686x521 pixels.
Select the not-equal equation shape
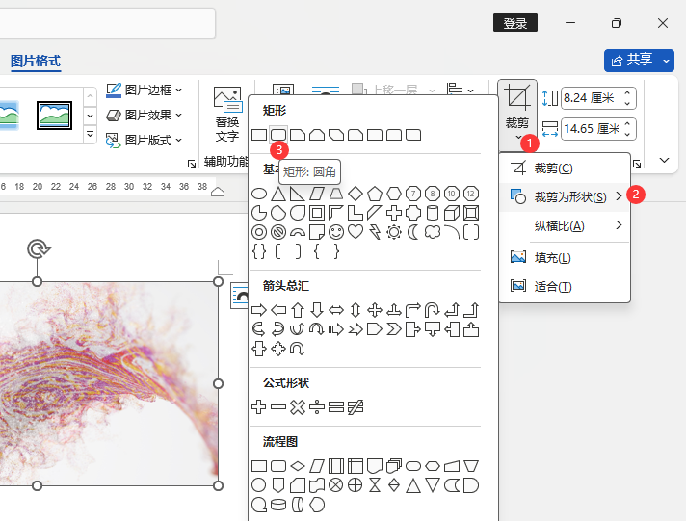(x=356, y=406)
